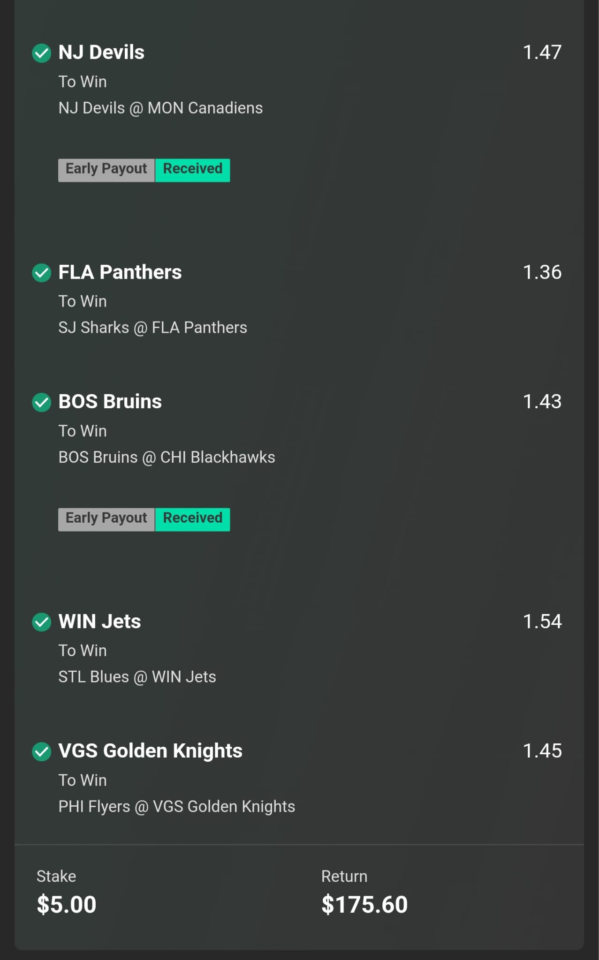Open the STL Blues @ WIN Jets matchup

(x=137, y=677)
